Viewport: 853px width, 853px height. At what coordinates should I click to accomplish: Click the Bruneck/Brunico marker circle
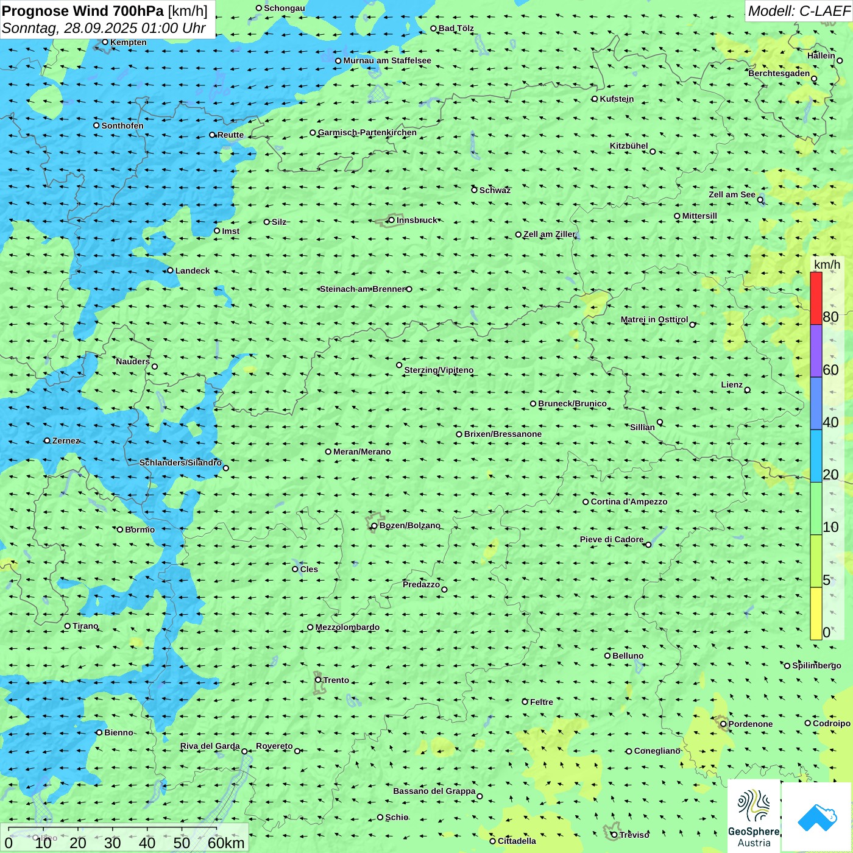click(533, 403)
